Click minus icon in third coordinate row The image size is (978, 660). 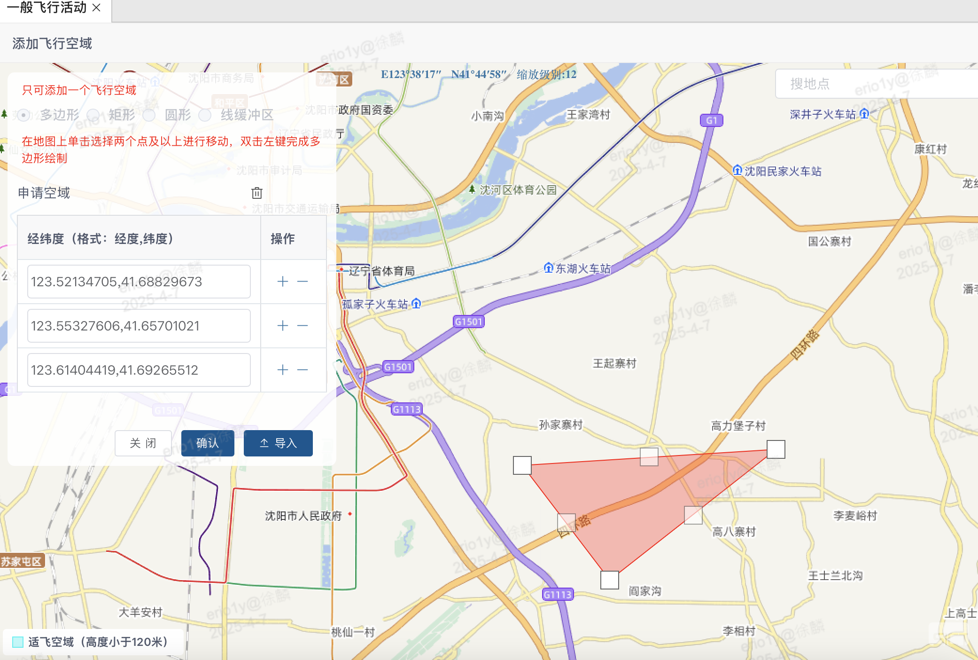pyautogui.click(x=303, y=370)
